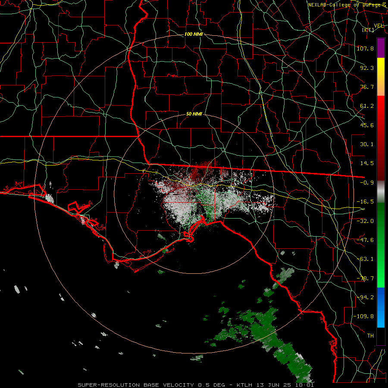Image resolution: width=388 pixels, height=388 pixels.
Task: Click the 30.1 legend value
Action: click(367, 144)
